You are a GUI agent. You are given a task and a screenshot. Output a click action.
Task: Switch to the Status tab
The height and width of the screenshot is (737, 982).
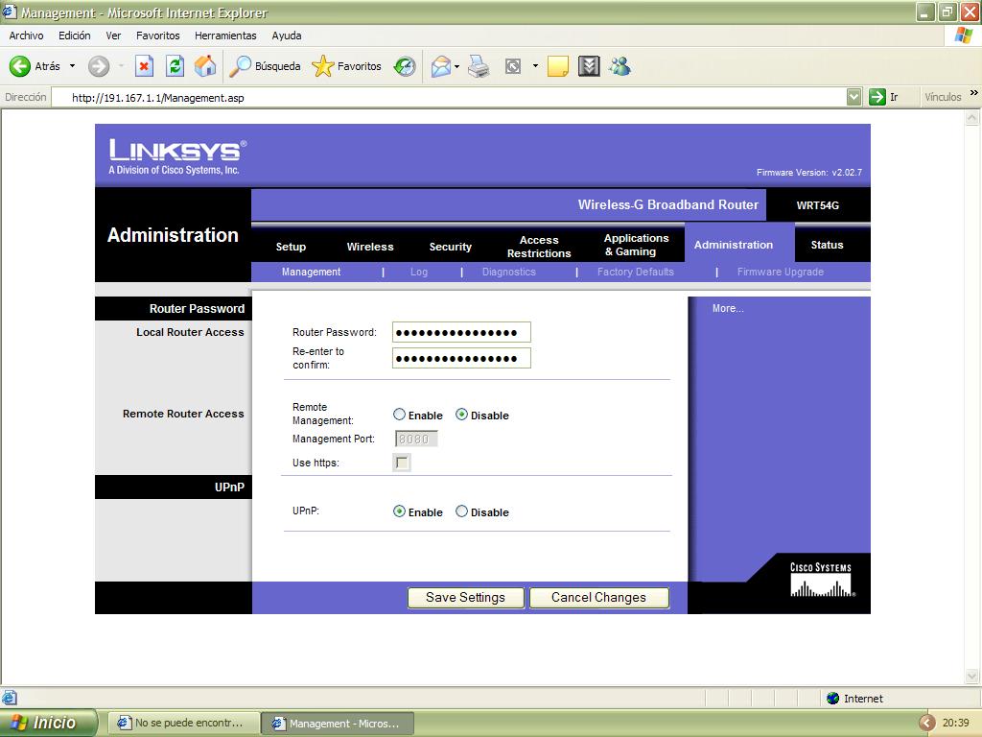827,245
